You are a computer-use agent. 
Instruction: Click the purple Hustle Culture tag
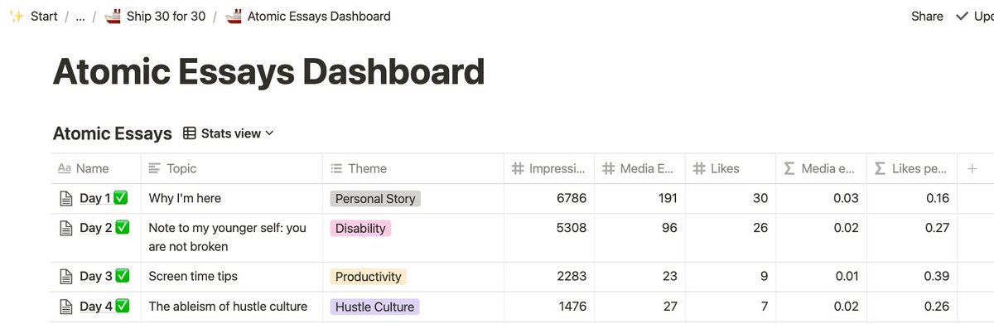(x=374, y=307)
